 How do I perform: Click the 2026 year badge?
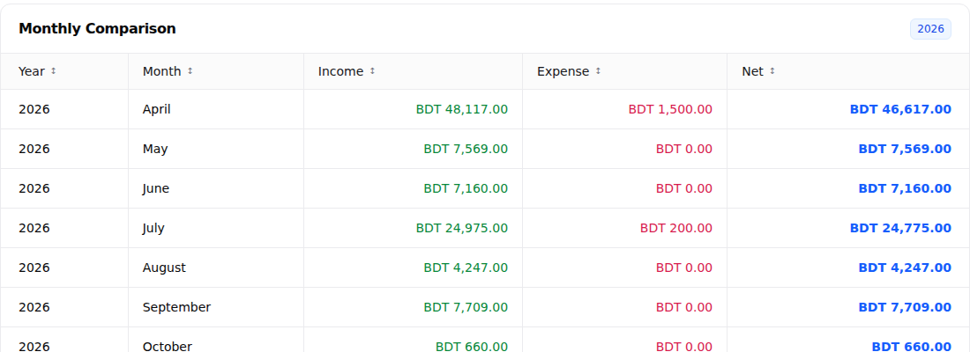click(930, 29)
